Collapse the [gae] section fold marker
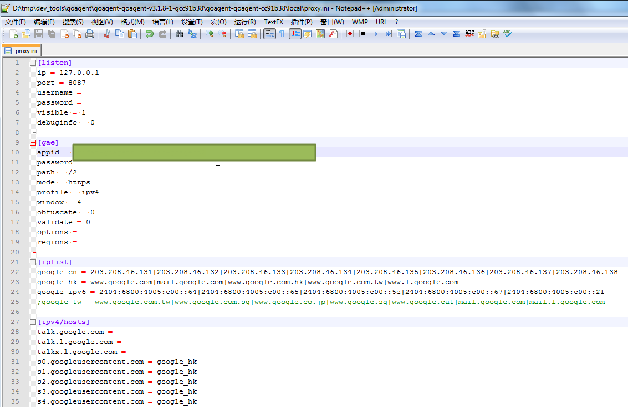This screenshot has height=407, width=628. [x=33, y=142]
